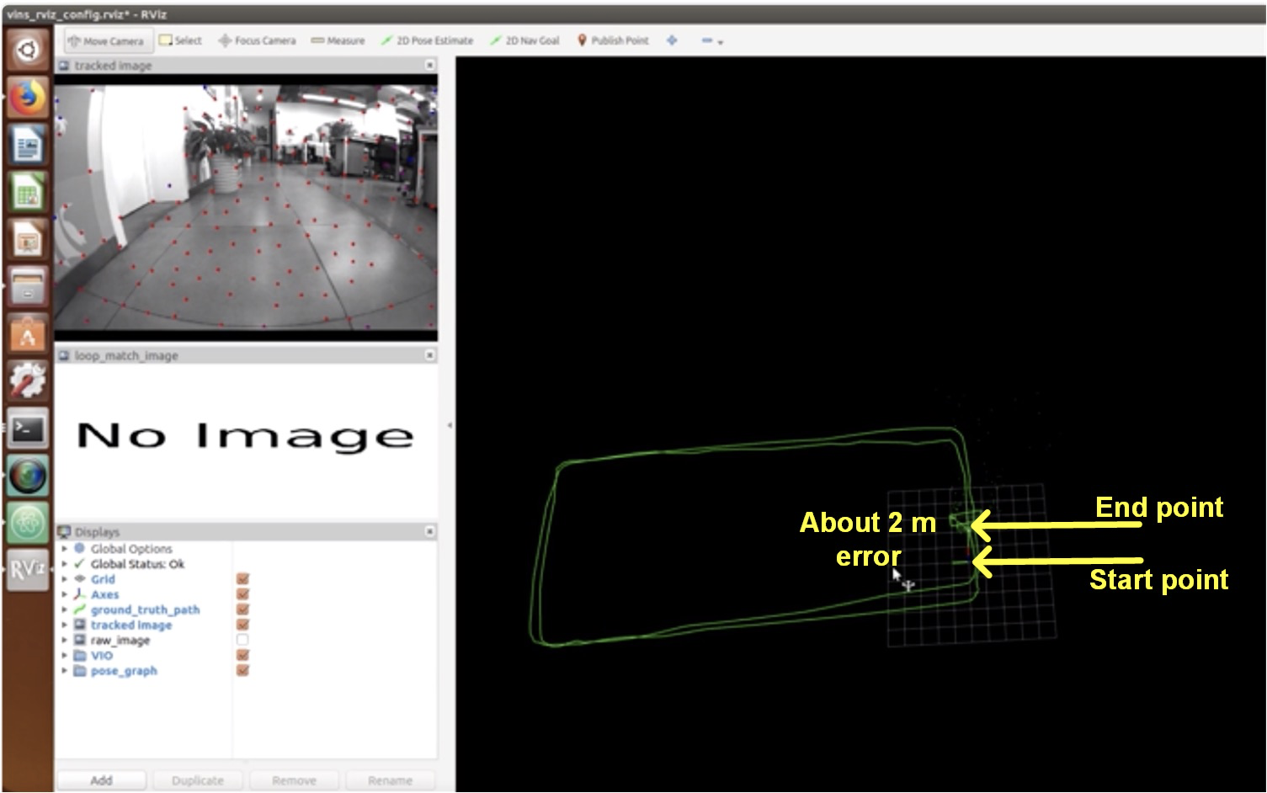Image resolution: width=1267 pixels, height=793 pixels.
Task: Open System Settings from the dock
Action: coord(28,381)
